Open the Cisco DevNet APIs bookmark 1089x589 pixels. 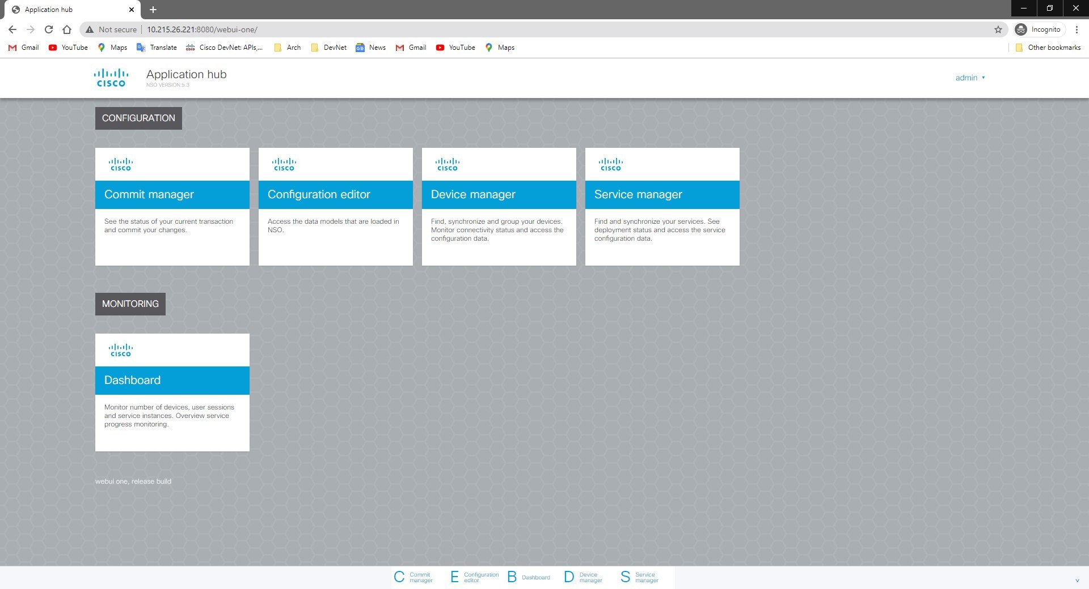point(225,48)
